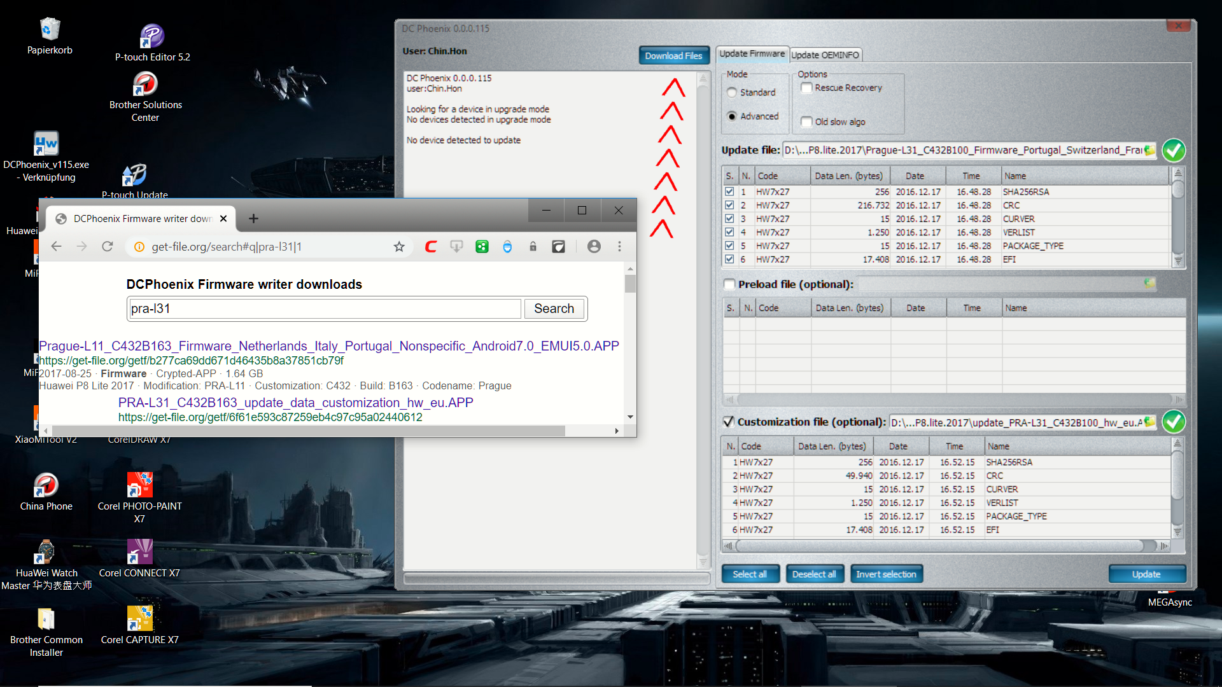Open browser profile avatar icon
The image size is (1222, 687).
pyautogui.click(x=594, y=247)
